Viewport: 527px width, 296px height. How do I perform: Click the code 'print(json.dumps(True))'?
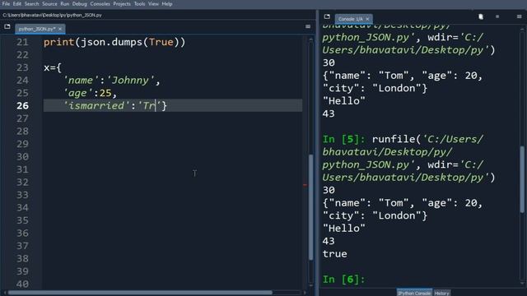114,42
